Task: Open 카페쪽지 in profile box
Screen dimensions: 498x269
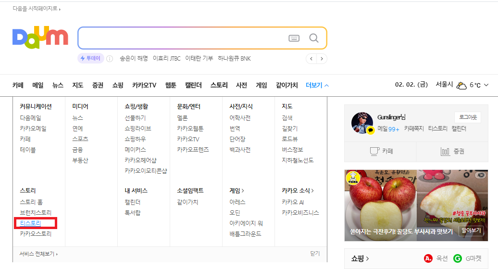Action: [414, 128]
